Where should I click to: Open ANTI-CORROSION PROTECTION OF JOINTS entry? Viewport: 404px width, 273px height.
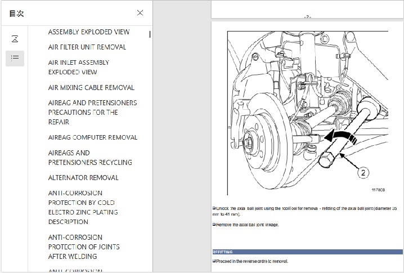tap(84, 247)
